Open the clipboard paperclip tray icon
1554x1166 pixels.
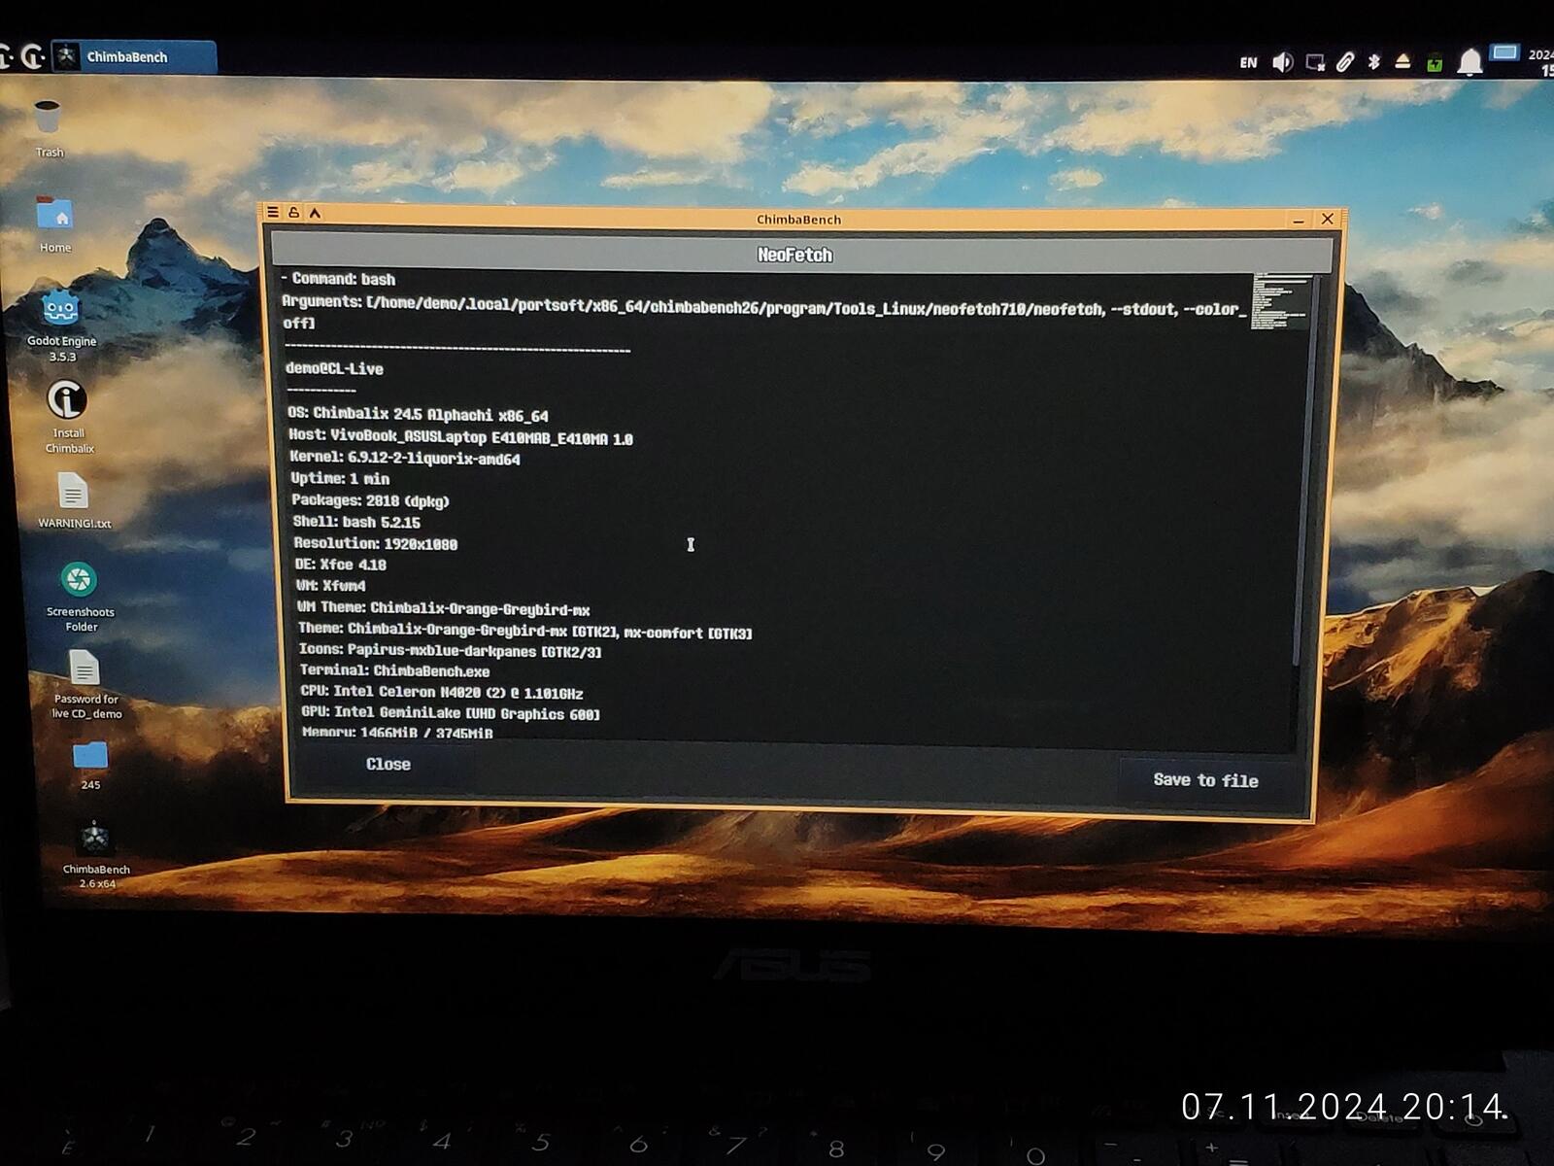1345,63
